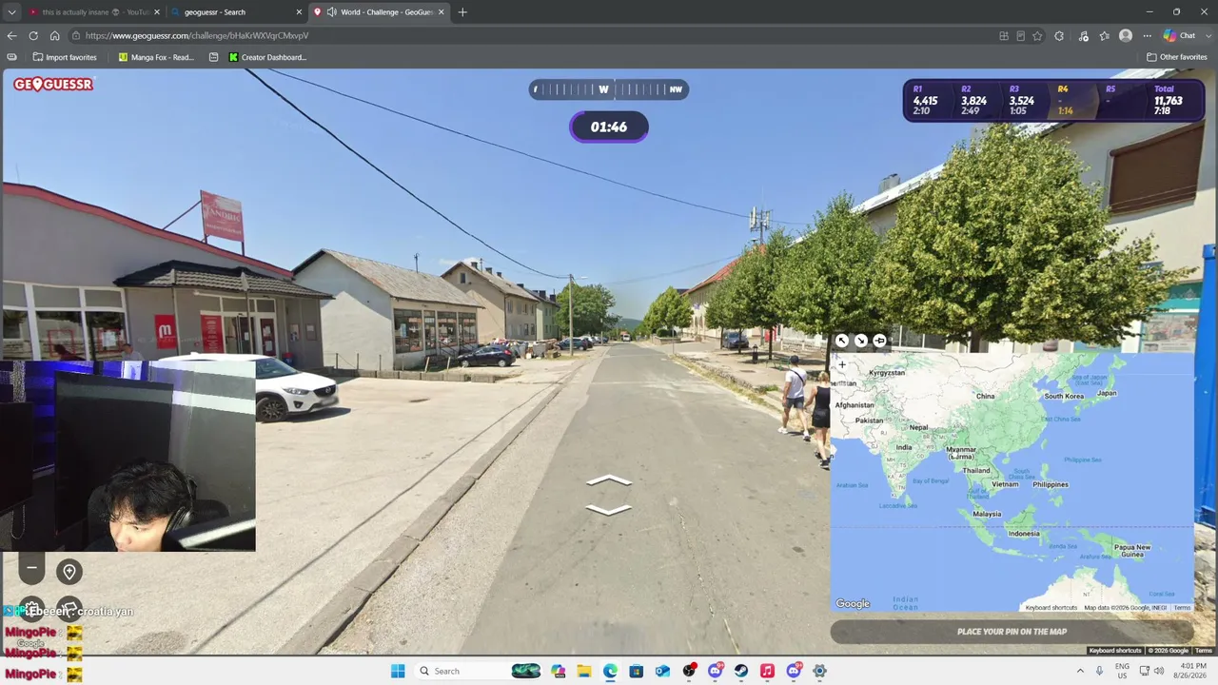Open the volume control in the system tray
Image resolution: width=1218 pixels, height=685 pixels.
[x=1159, y=671]
